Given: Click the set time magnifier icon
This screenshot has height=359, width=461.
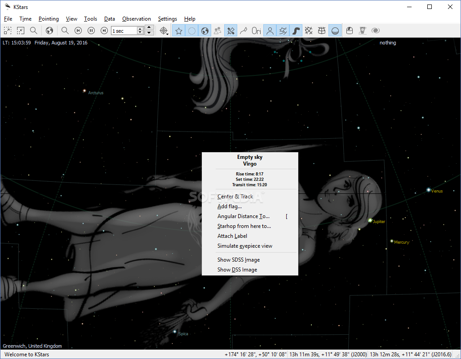Looking at the screenshot, I should coord(65,31).
